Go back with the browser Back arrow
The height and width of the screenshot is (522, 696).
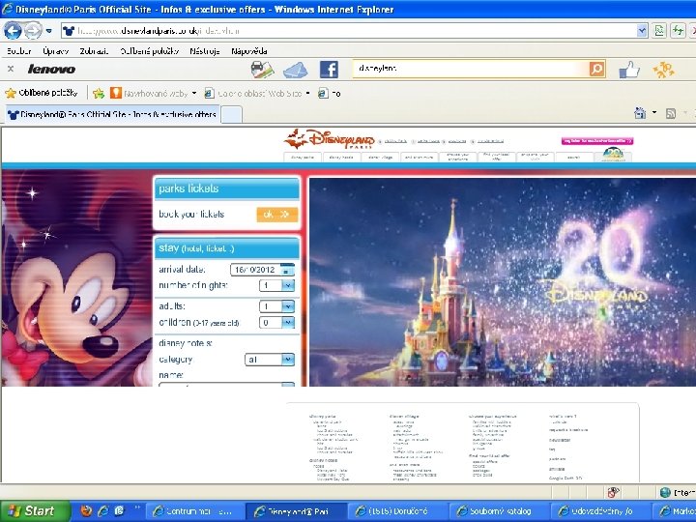[13, 31]
